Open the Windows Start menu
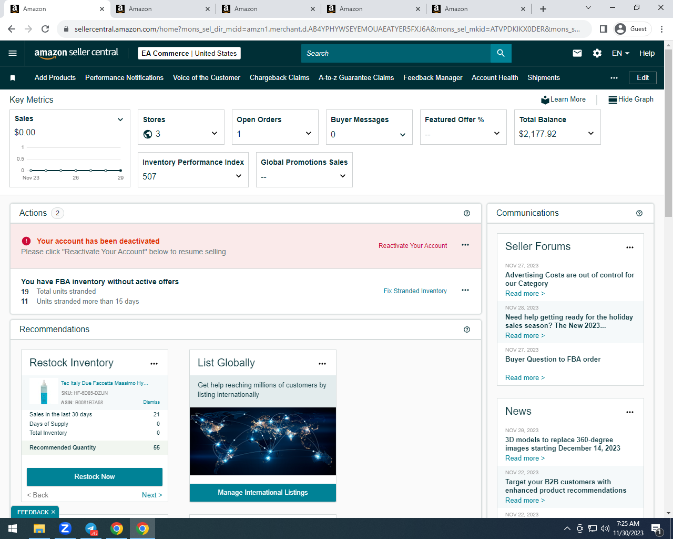 [x=13, y=528]
